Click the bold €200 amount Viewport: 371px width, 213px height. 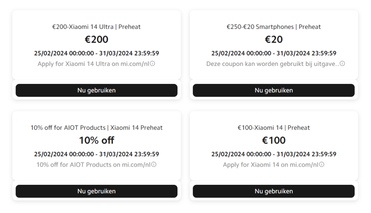pyautogui.click(x=96, y=39)
